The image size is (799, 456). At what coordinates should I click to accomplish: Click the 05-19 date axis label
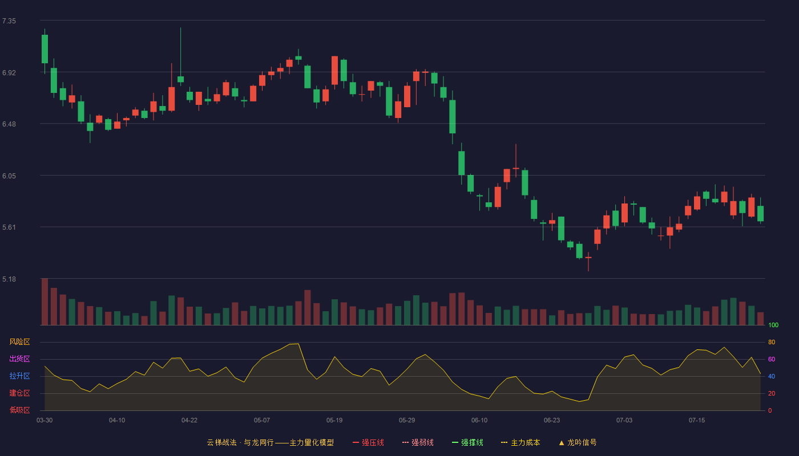(334, 420)
